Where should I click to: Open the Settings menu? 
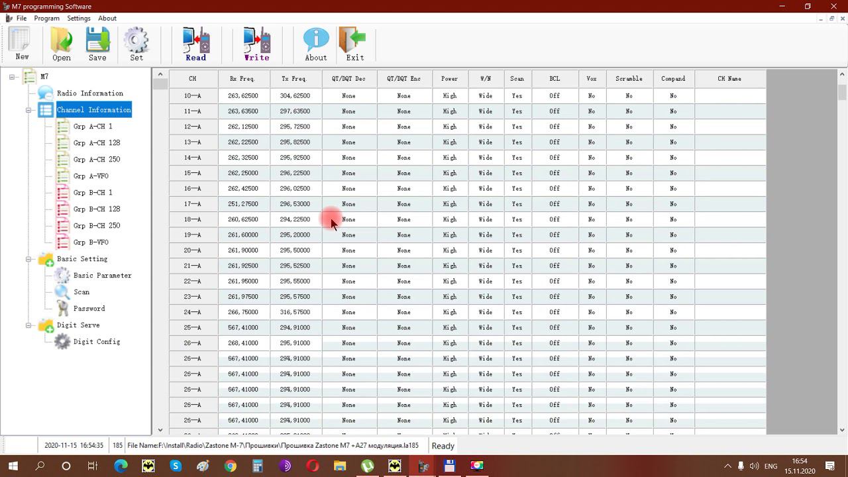[78, 18]
